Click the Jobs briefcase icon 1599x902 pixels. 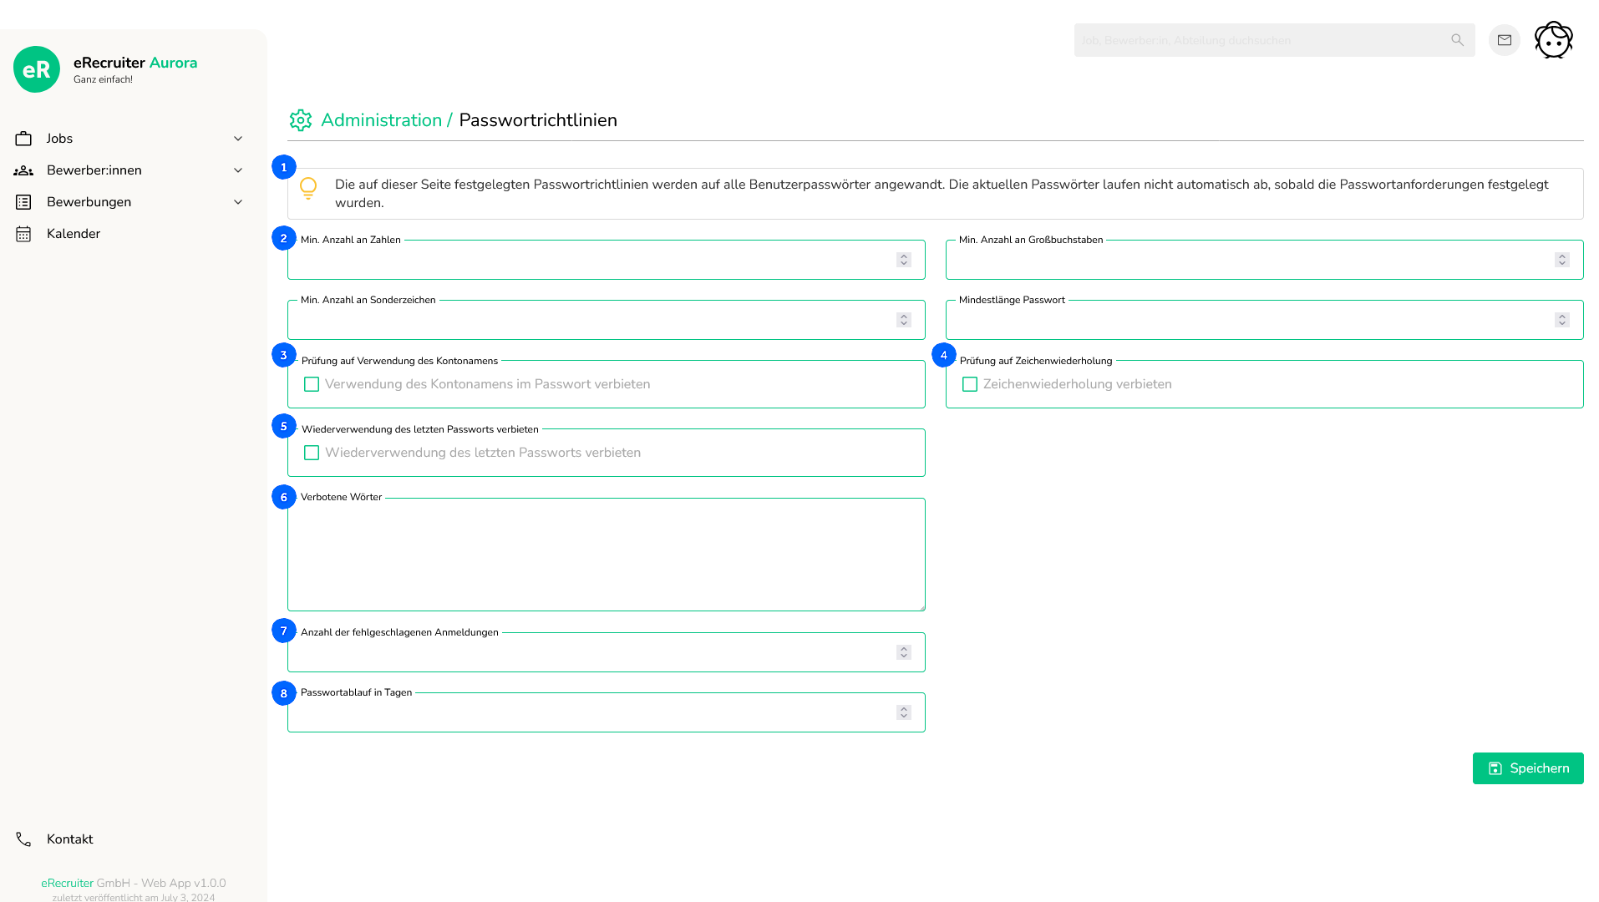point(23,139)
